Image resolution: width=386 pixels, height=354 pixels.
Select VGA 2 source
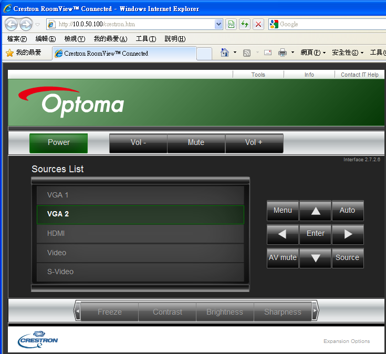pyautogui.click(x=140, y=214)
